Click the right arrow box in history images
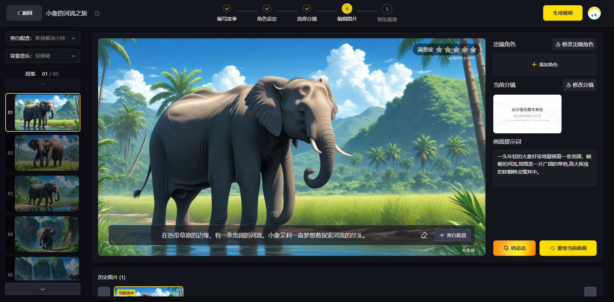614x302 pixels. (x=590, y=292)
